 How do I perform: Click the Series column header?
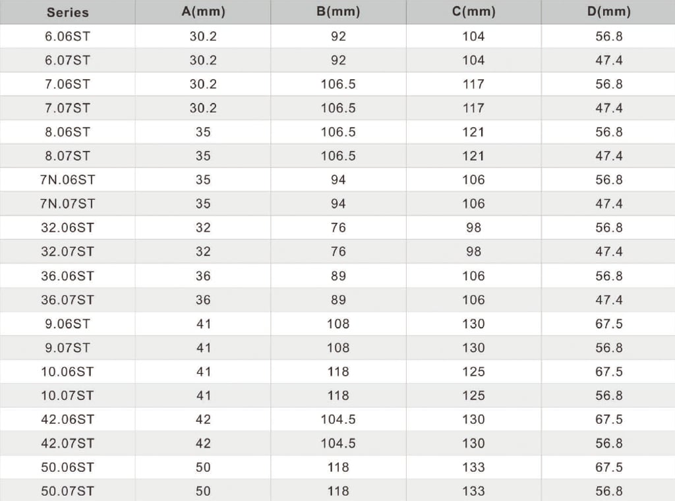pos(68,12)
